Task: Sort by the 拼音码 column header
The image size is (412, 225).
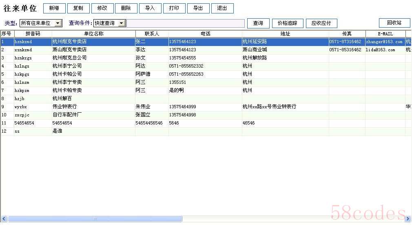Action: [33, 34]
